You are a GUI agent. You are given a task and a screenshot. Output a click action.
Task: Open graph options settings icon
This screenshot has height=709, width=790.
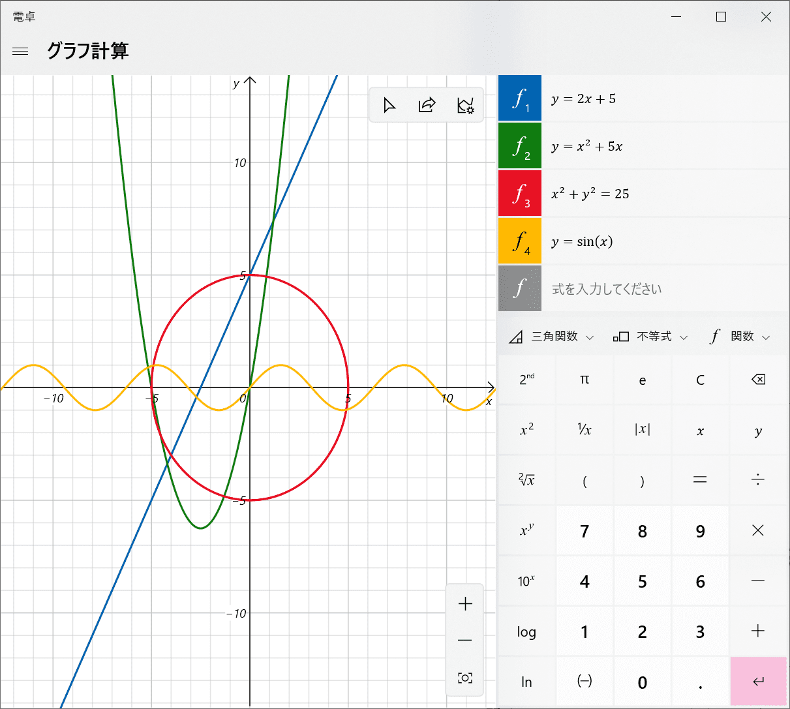(x=465, y=105)
